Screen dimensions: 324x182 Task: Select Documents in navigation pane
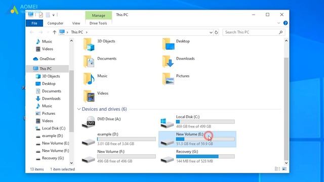pyautogui.click(x=52, y=91)
